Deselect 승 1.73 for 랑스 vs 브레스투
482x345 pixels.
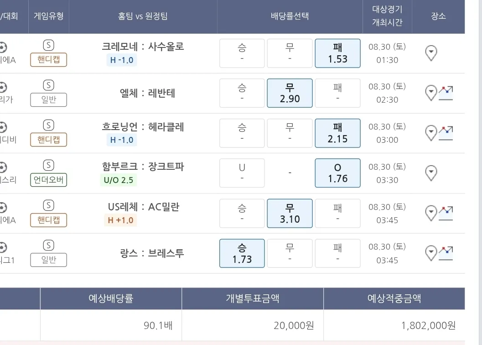tap(242, 253)
